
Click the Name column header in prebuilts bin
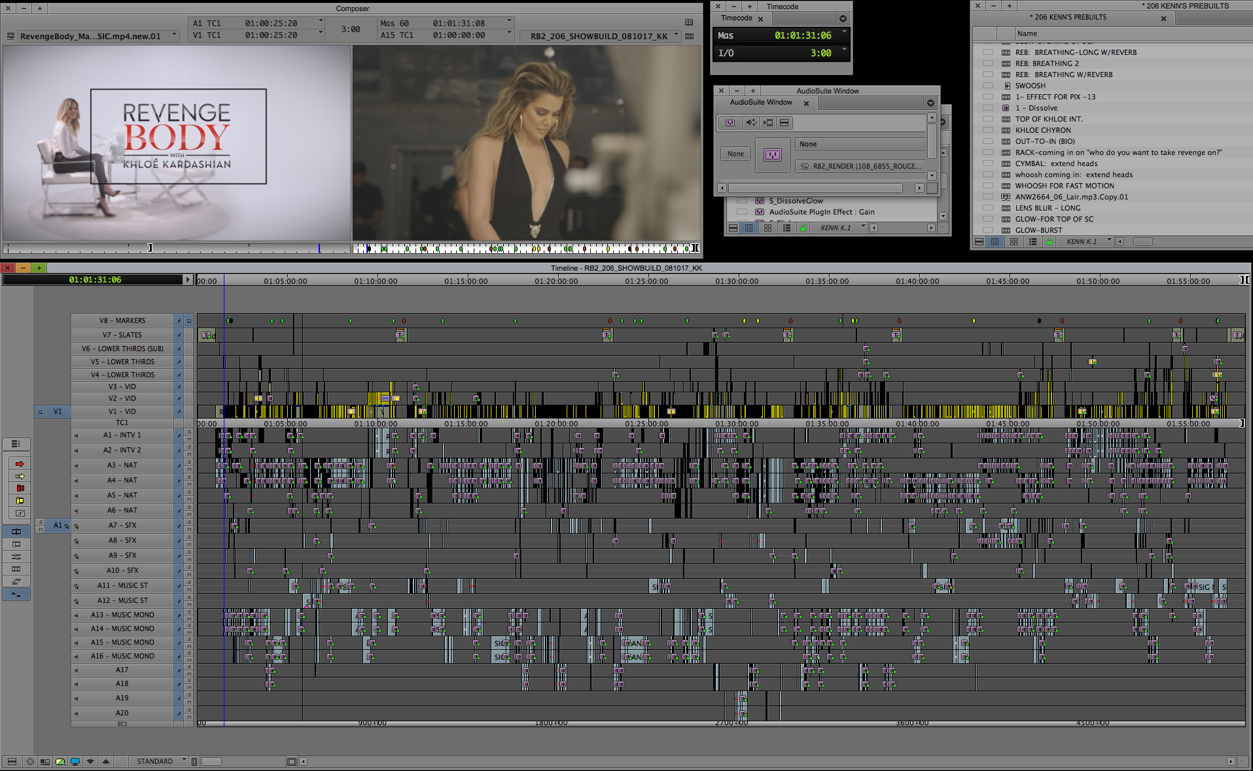tap(1027, 34)
